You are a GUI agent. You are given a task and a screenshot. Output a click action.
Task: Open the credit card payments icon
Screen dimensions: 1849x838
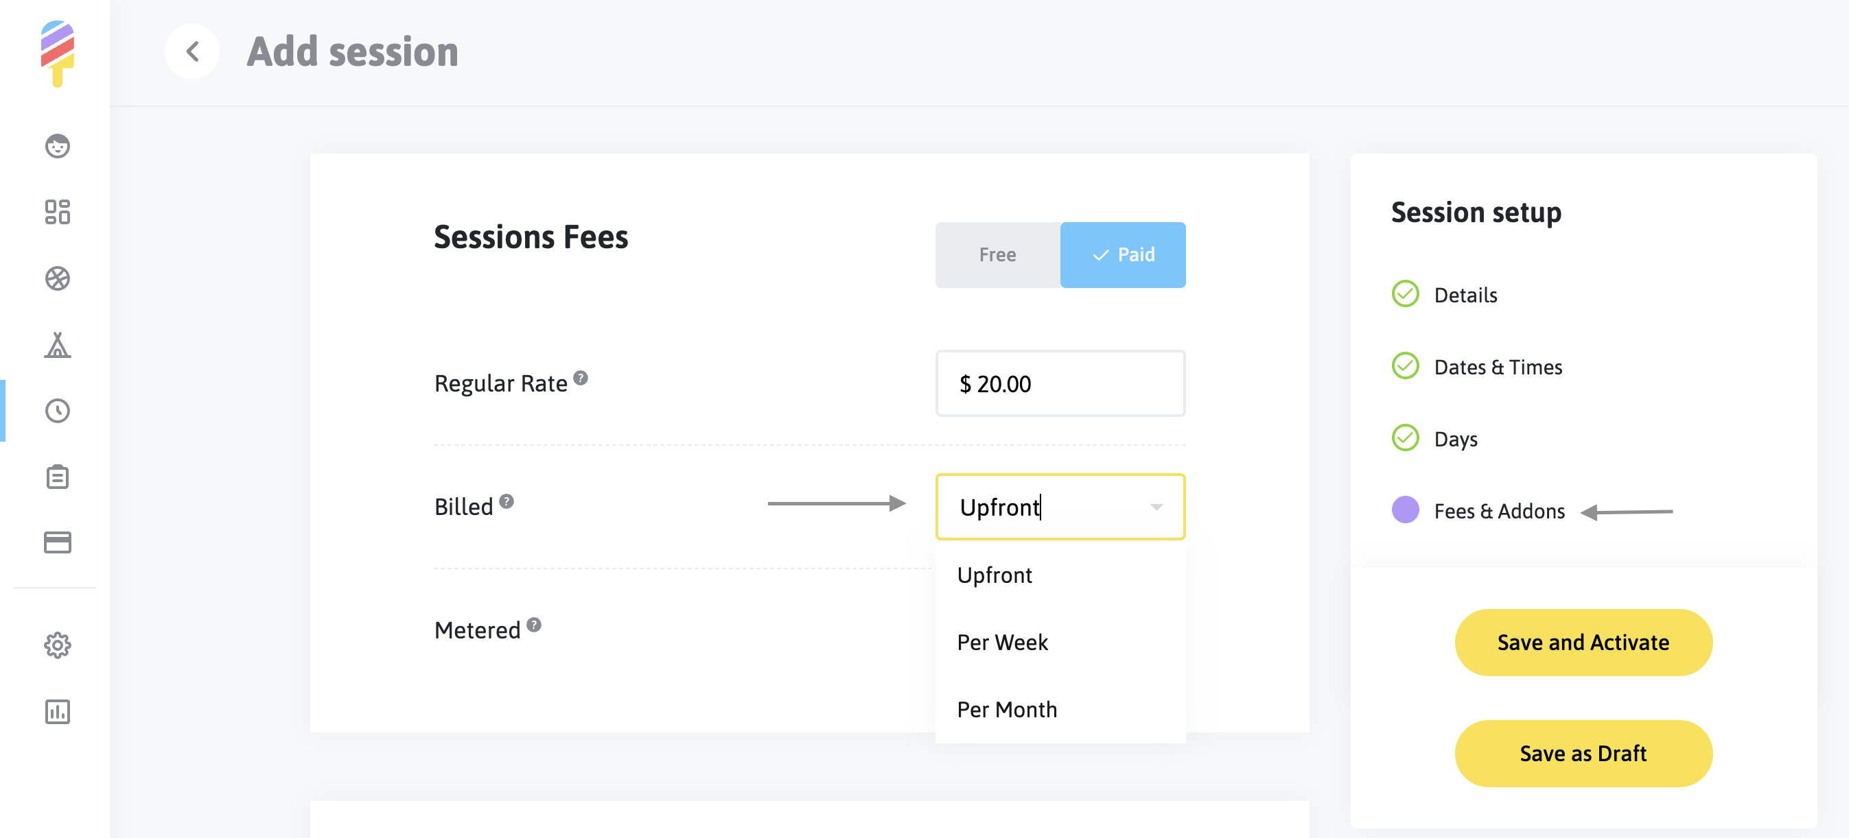click(58, 542)
